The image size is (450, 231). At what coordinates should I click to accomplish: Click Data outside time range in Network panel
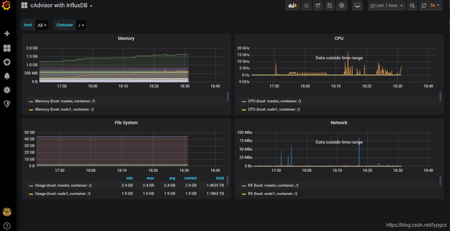coord(339,142)
